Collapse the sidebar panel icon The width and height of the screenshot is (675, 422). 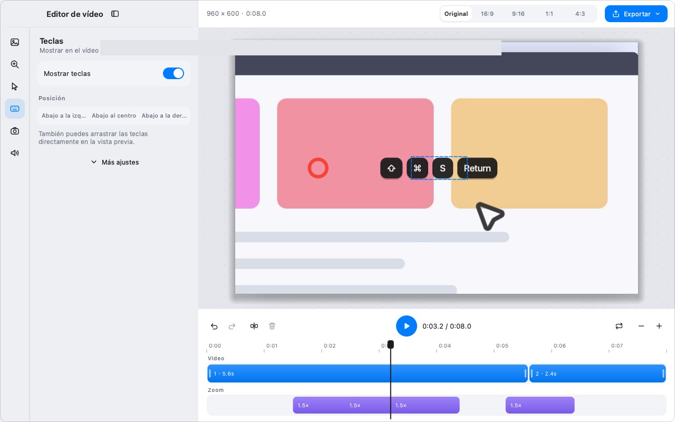coord(115,14)
